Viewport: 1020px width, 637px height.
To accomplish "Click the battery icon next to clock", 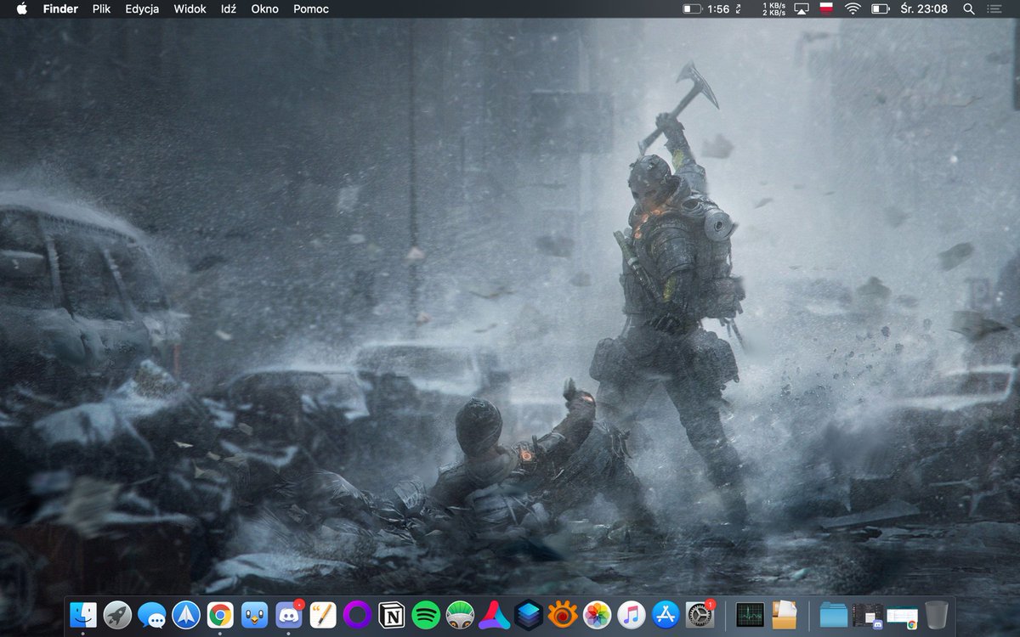I will (880, 8).
